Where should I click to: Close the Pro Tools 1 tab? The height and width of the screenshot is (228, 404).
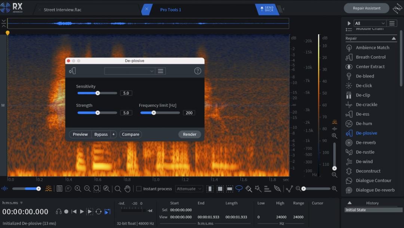coord(147,9)
